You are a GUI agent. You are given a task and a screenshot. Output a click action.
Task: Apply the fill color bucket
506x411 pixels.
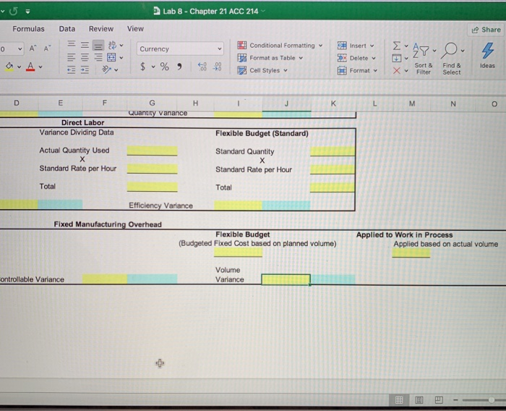tap(9, 67)
